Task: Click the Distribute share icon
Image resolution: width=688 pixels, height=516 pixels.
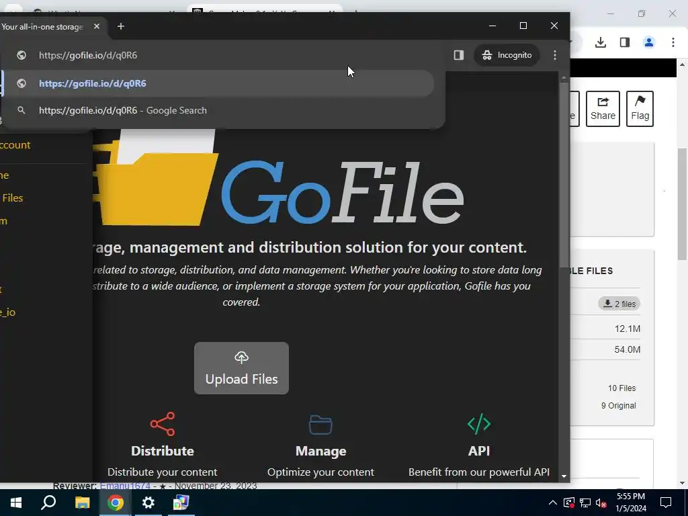Action: pyautogui.click(x=163, y=424)
